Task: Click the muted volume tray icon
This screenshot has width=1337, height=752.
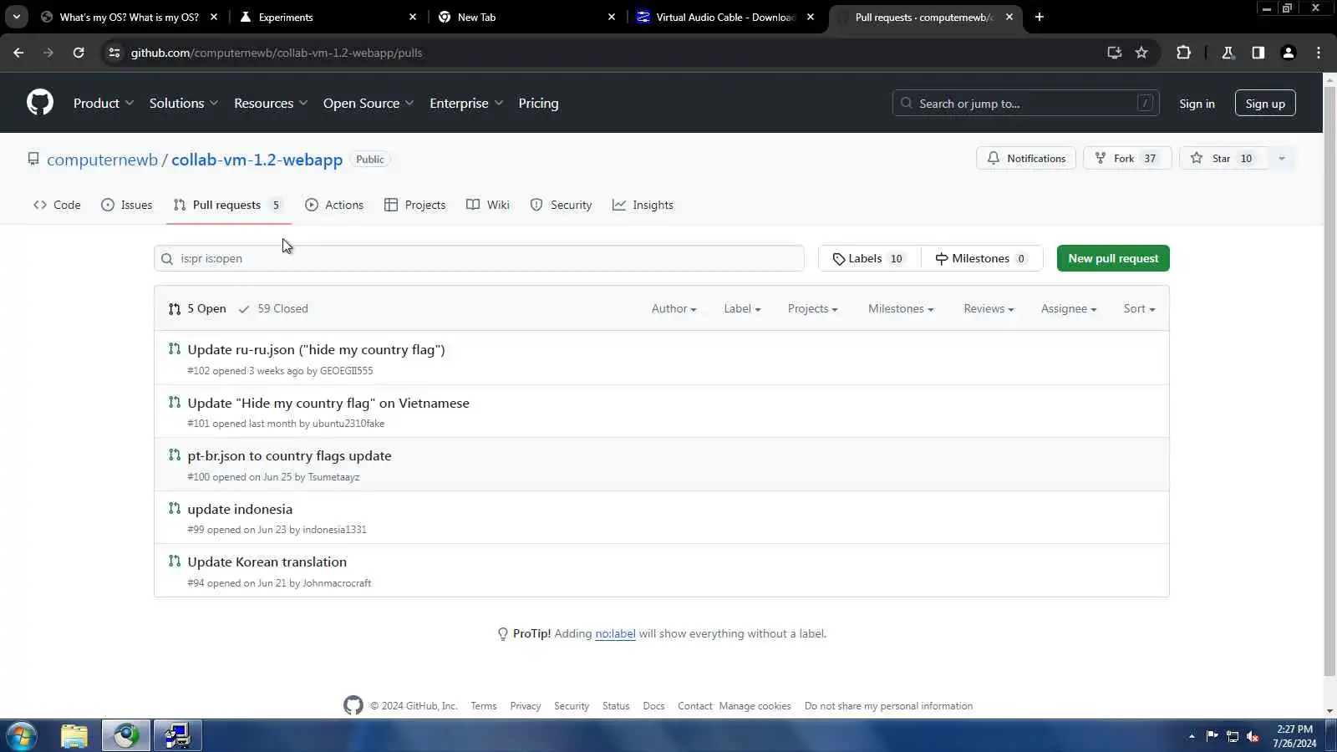Action: pyautogui.click(x=1253, y=736)
